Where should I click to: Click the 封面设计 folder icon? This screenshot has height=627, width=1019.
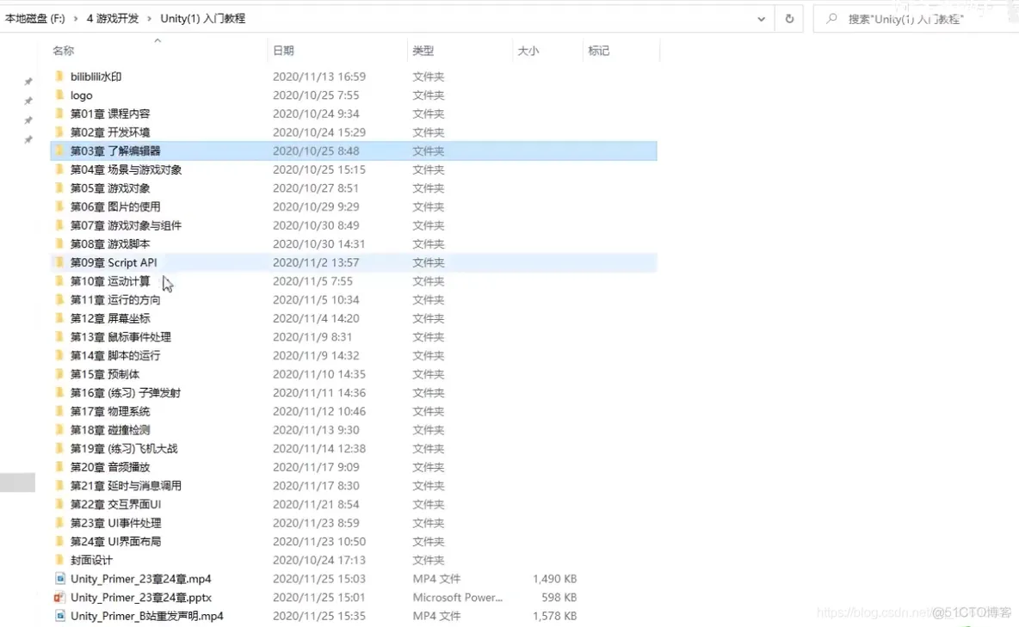click(59, 560)
